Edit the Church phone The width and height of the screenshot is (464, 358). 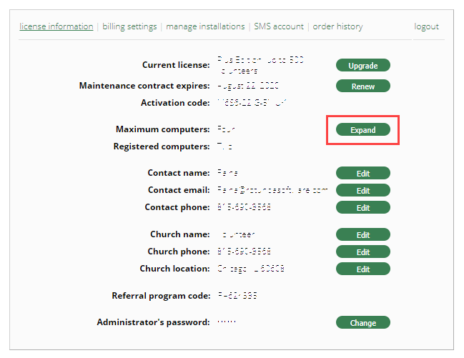[362, 252]
